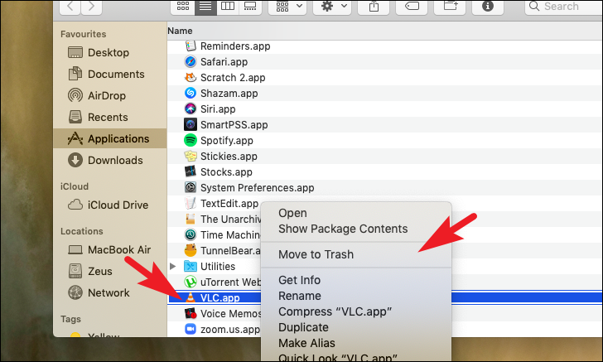Expand the Utilities folder disclosure triangle
This screenshot has height=362, width=603.
pos(172,266)
